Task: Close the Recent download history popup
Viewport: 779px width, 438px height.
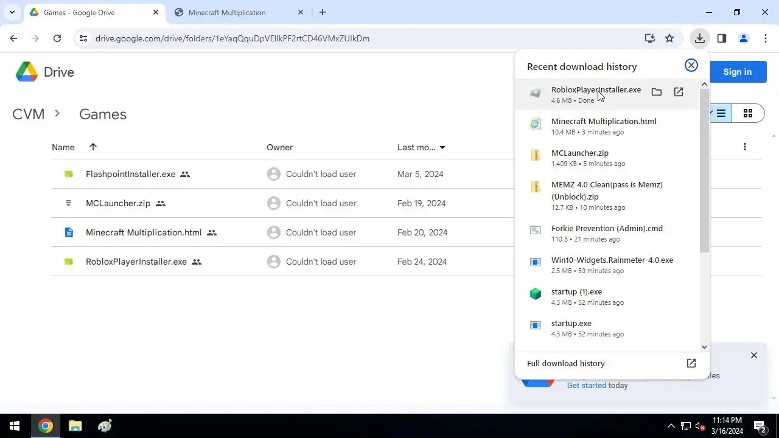Action: pos(691,66)
